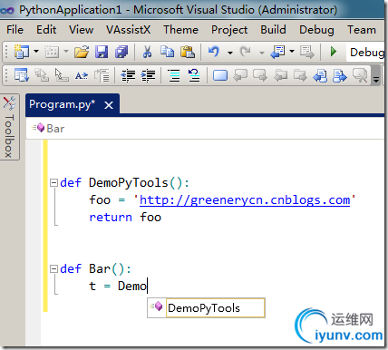
Task: Open the Project menu
Action: (x=229, y=30)
